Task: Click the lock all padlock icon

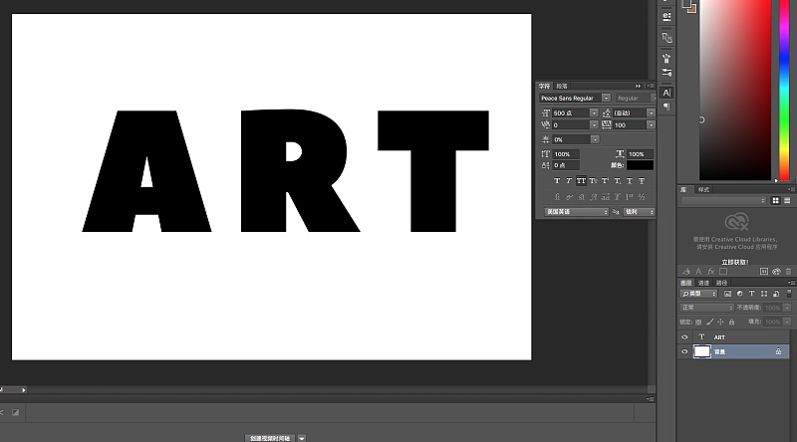Action: pos(731,322)
